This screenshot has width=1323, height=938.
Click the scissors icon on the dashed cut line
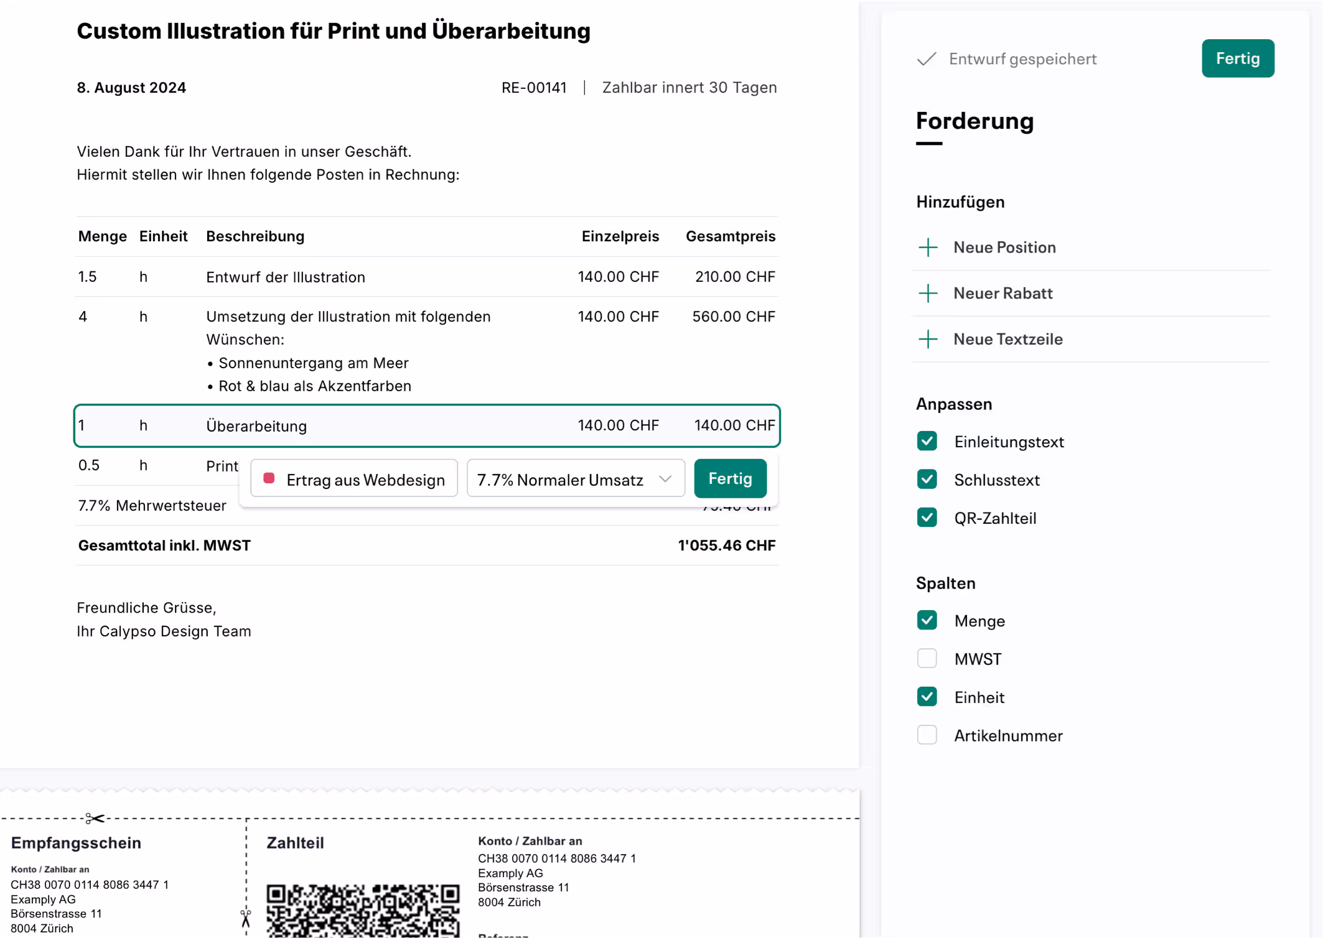pyautogui.click(x=95, y=819)
